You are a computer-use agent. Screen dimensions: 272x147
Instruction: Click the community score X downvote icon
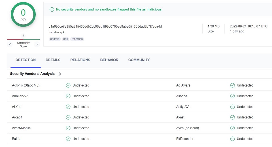click(10, 44)
